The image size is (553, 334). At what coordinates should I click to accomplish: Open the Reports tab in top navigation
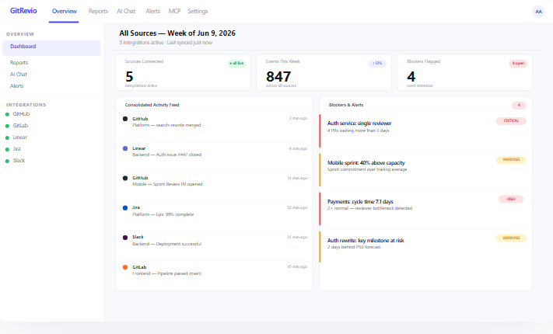[x=98, y=12]
